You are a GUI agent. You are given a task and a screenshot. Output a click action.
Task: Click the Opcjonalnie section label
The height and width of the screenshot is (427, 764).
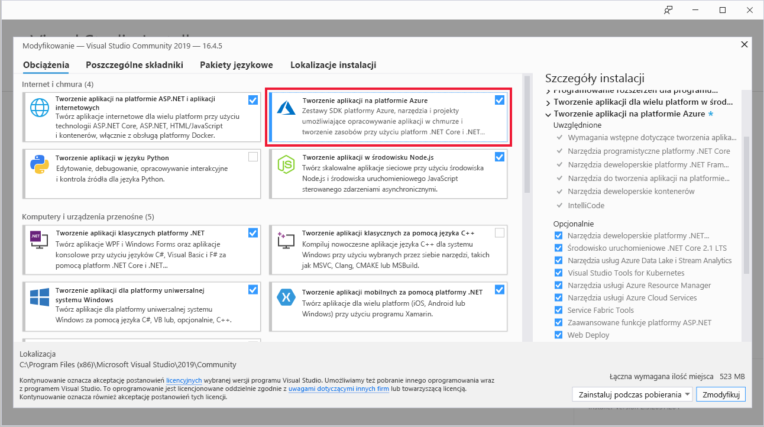pos(573,224)
